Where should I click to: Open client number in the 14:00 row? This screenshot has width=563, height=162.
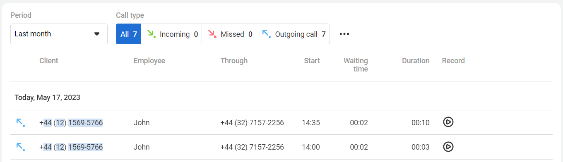71,147
